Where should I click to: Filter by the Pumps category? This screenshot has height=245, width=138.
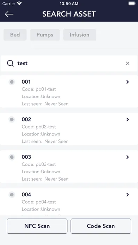(45, 35)
